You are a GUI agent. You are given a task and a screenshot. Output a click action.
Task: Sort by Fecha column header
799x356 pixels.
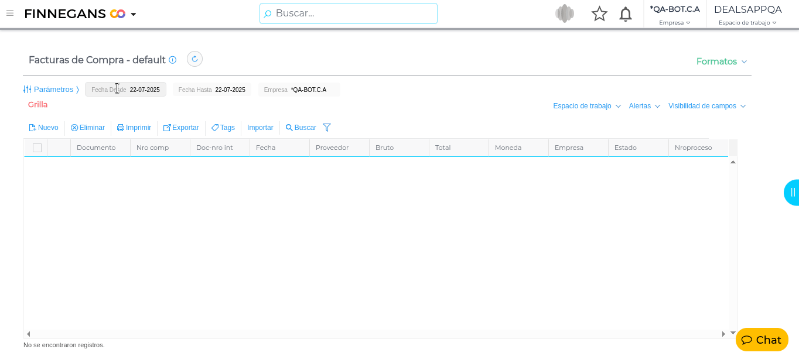[x=279, y=148]
